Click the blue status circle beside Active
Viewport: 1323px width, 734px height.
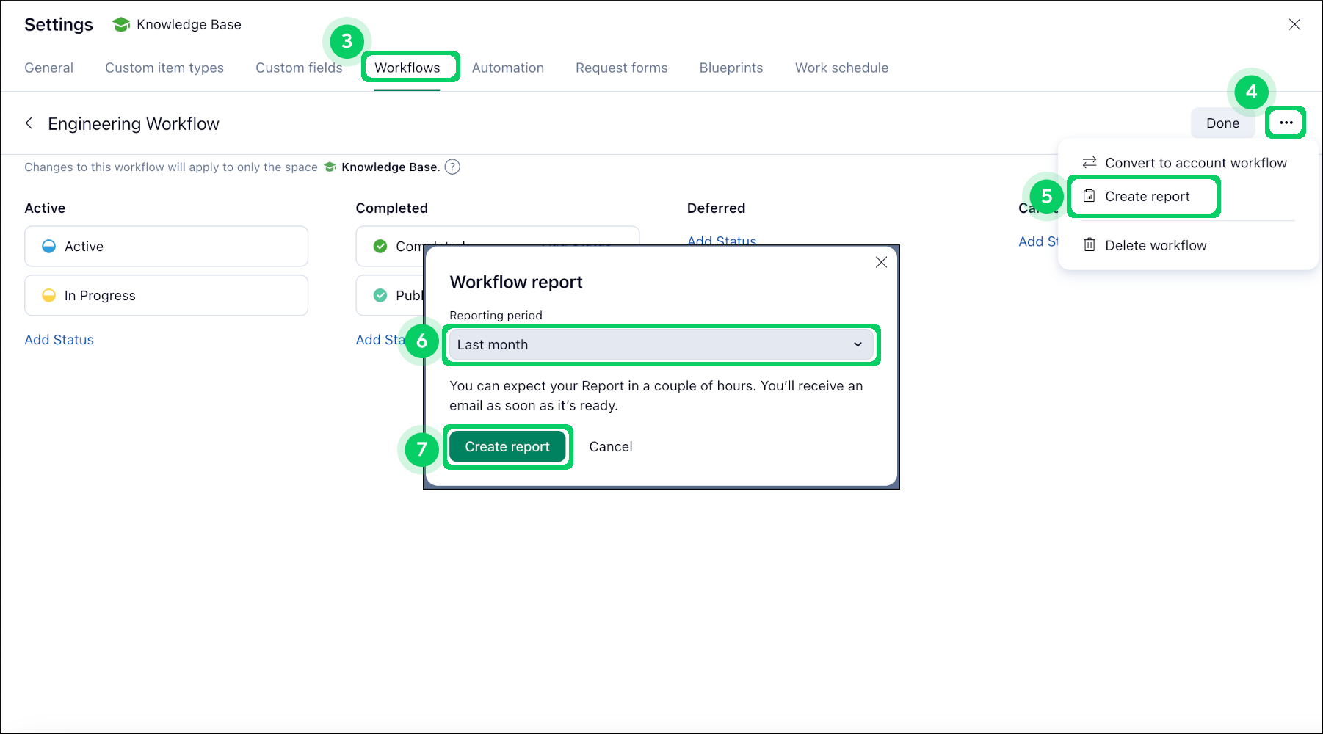(48, 246)
